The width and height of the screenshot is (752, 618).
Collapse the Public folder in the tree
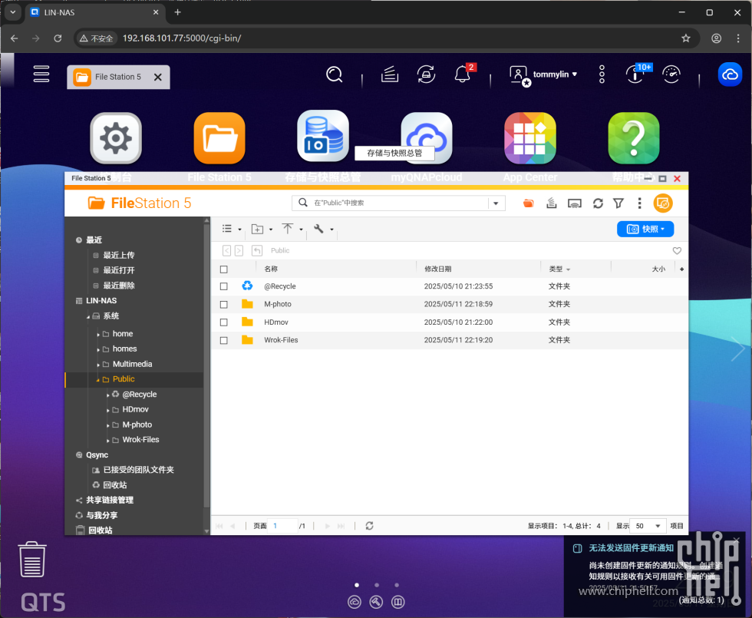click(x=98, y=380)
